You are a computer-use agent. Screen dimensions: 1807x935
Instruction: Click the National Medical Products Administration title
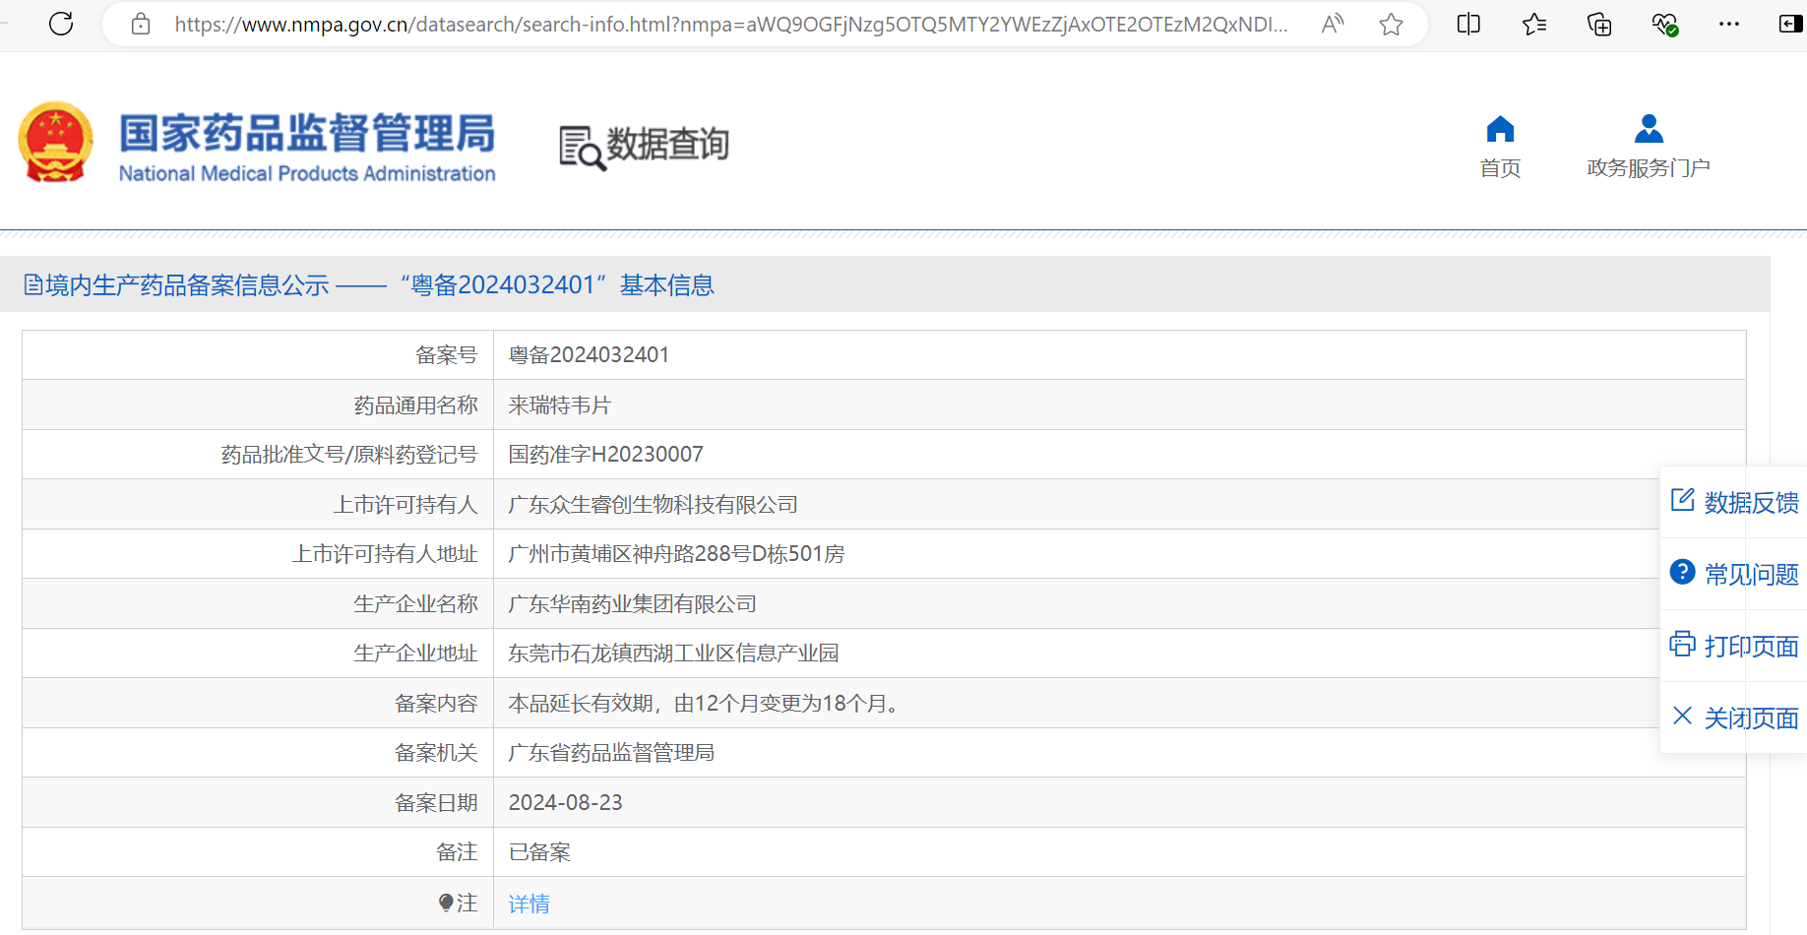coord(306,174)
